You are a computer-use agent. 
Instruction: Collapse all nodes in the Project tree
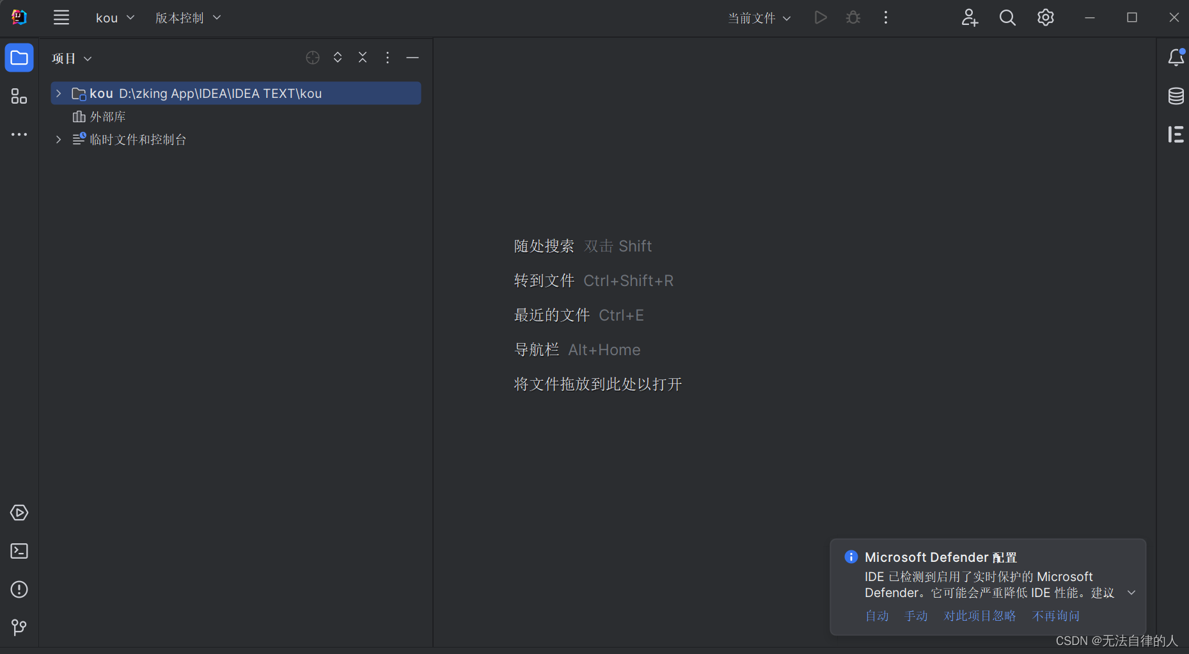pos(363,57)
